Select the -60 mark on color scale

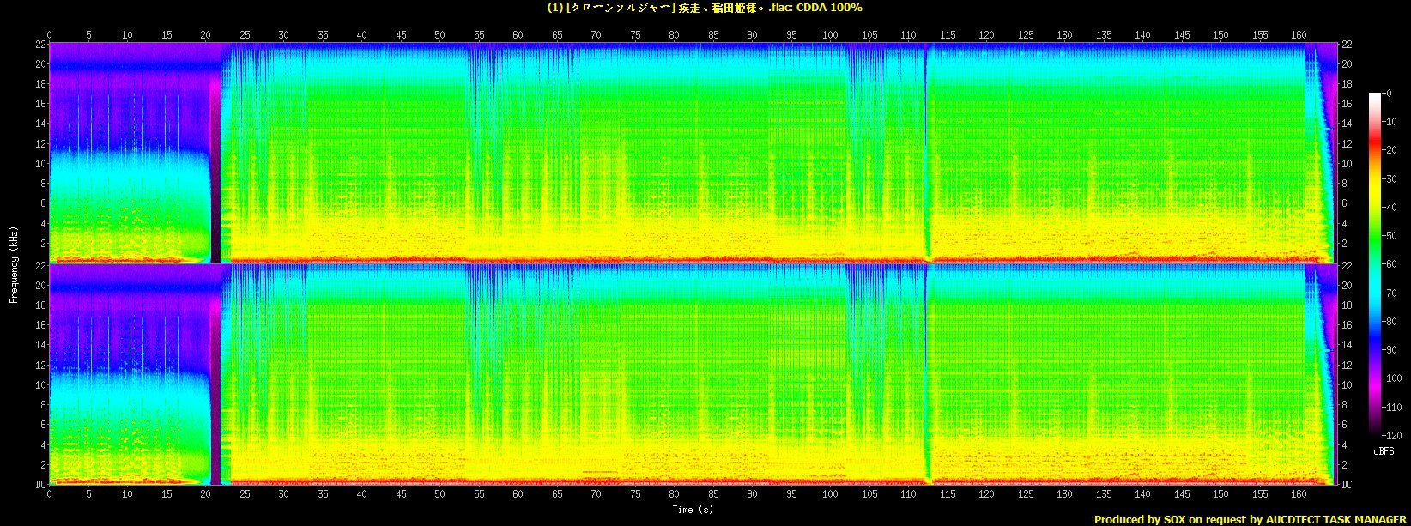(1392, 264)
